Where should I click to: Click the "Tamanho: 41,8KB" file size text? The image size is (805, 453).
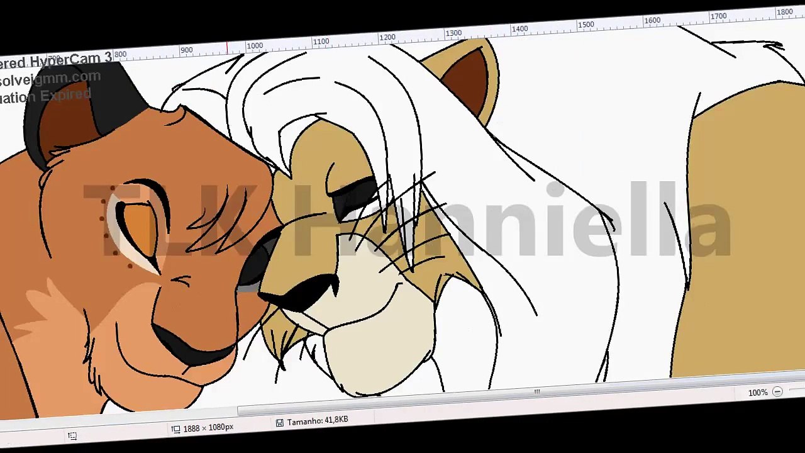pos(318,420)
